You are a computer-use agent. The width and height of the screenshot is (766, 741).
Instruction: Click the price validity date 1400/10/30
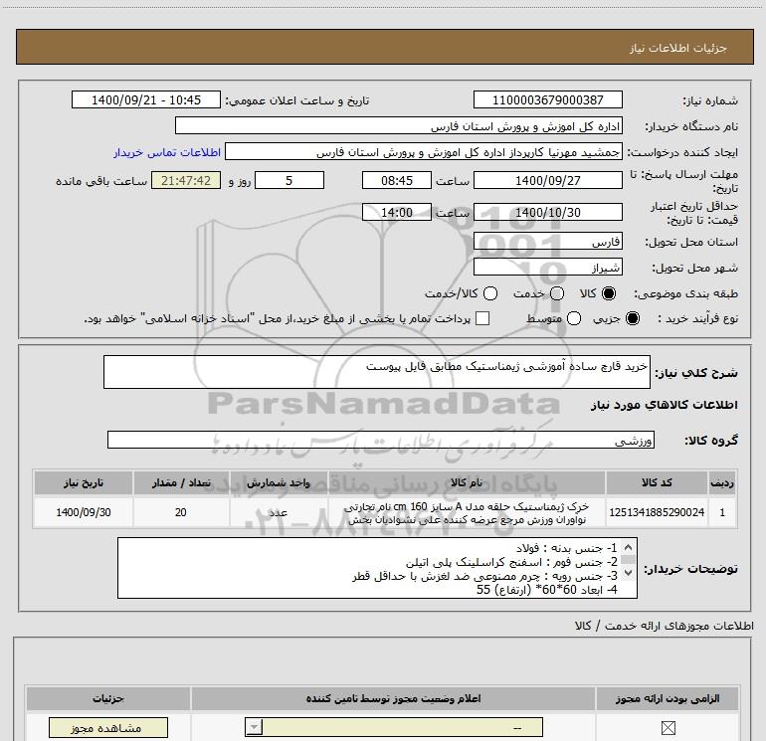(x=547, y=212)
